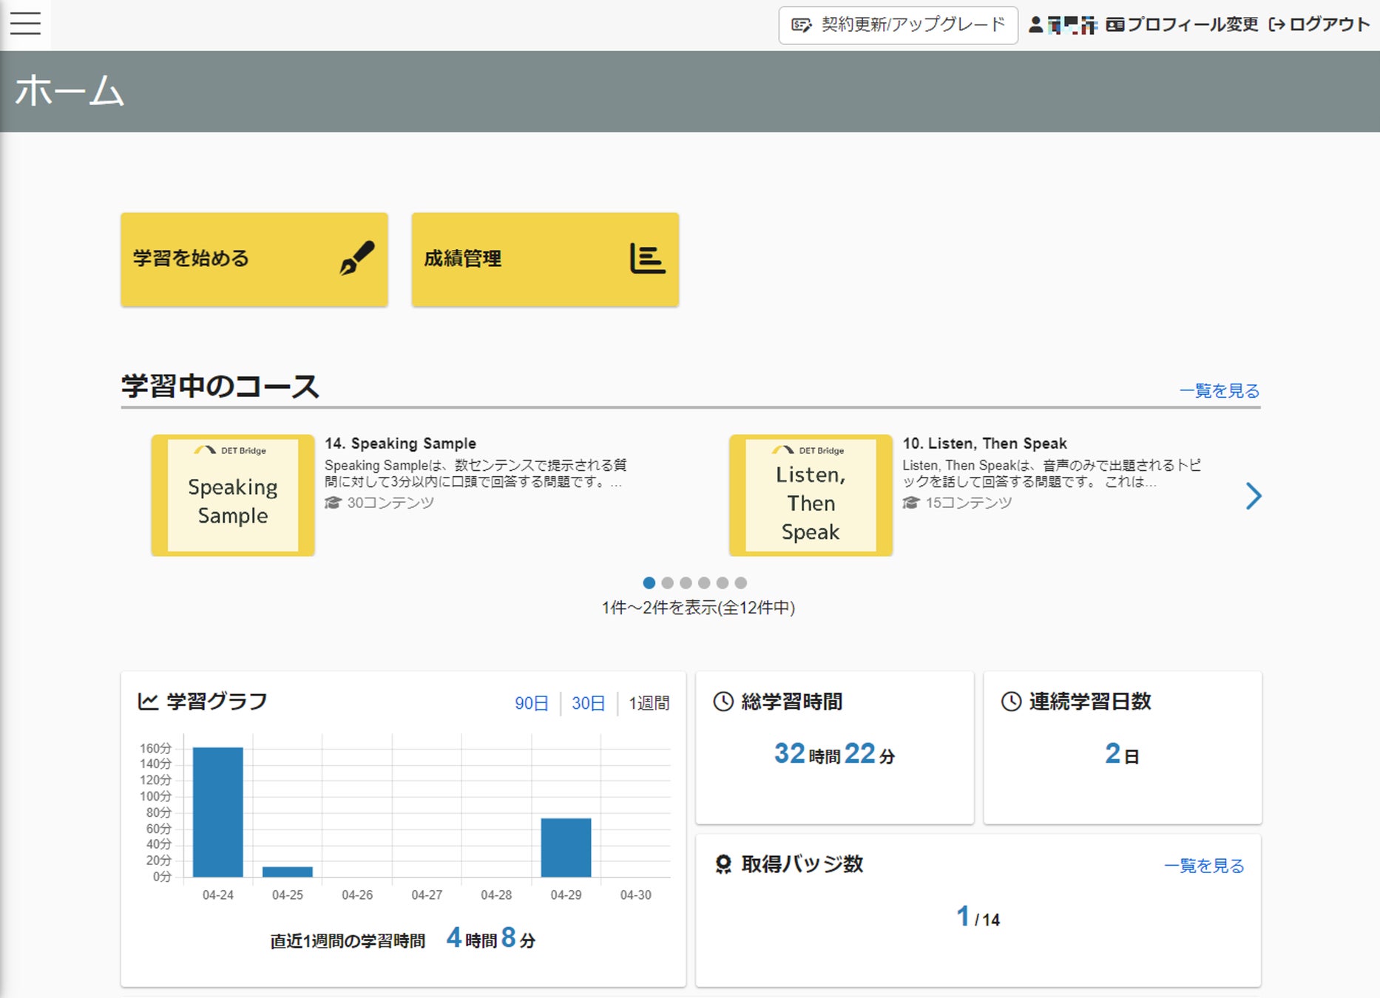Click the clock icon beside 総学習時間
The width and height of the screenshot is (1380, 998).
tap(723, 702)
